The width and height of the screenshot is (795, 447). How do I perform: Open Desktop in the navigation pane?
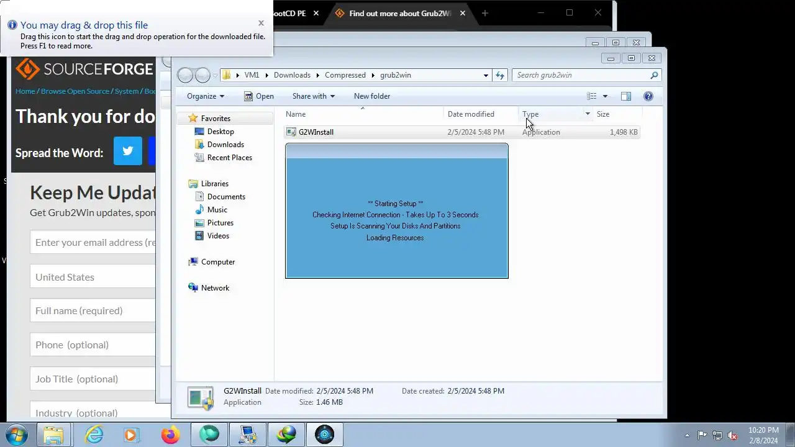click(220, 132)
